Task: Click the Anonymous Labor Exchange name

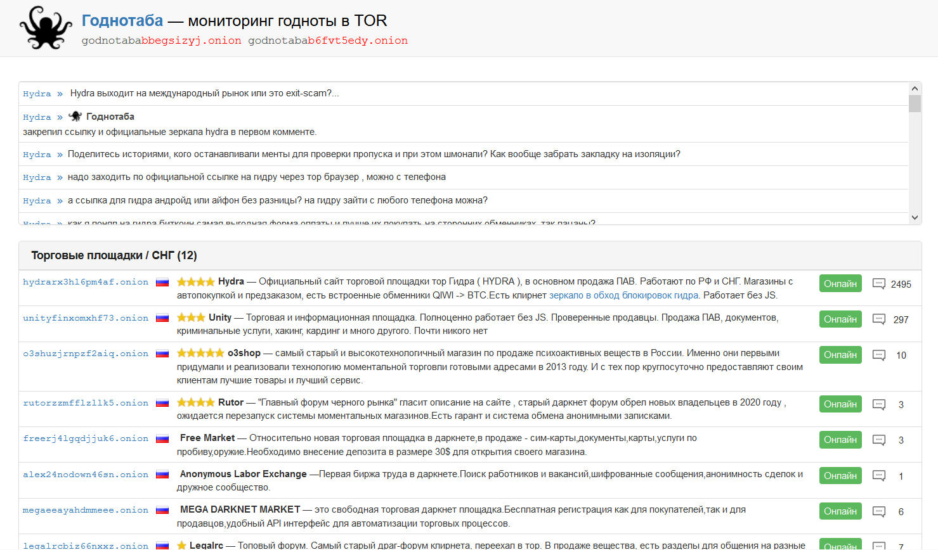Action: (244, 474)
